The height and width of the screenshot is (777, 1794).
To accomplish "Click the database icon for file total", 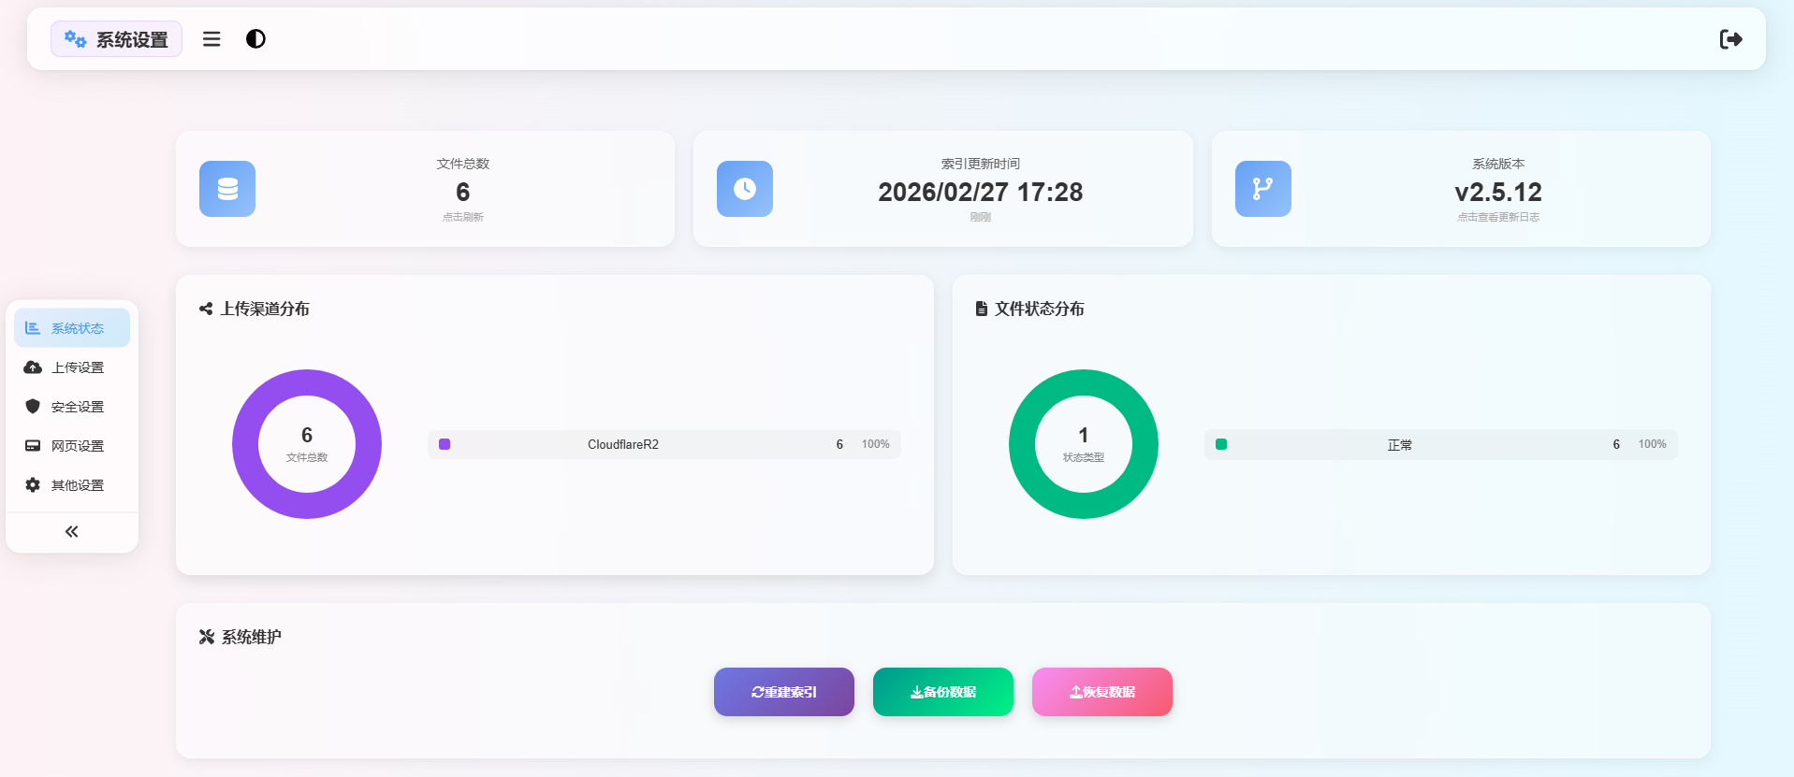I will point(227,189).
